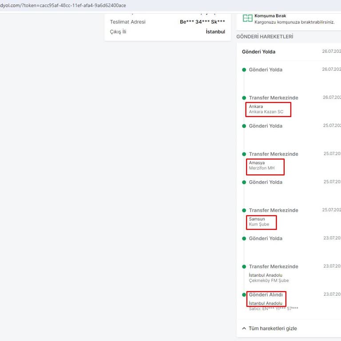
Task: Select the Çekmeköy FM Şube location text
Action: coord(269,281)
